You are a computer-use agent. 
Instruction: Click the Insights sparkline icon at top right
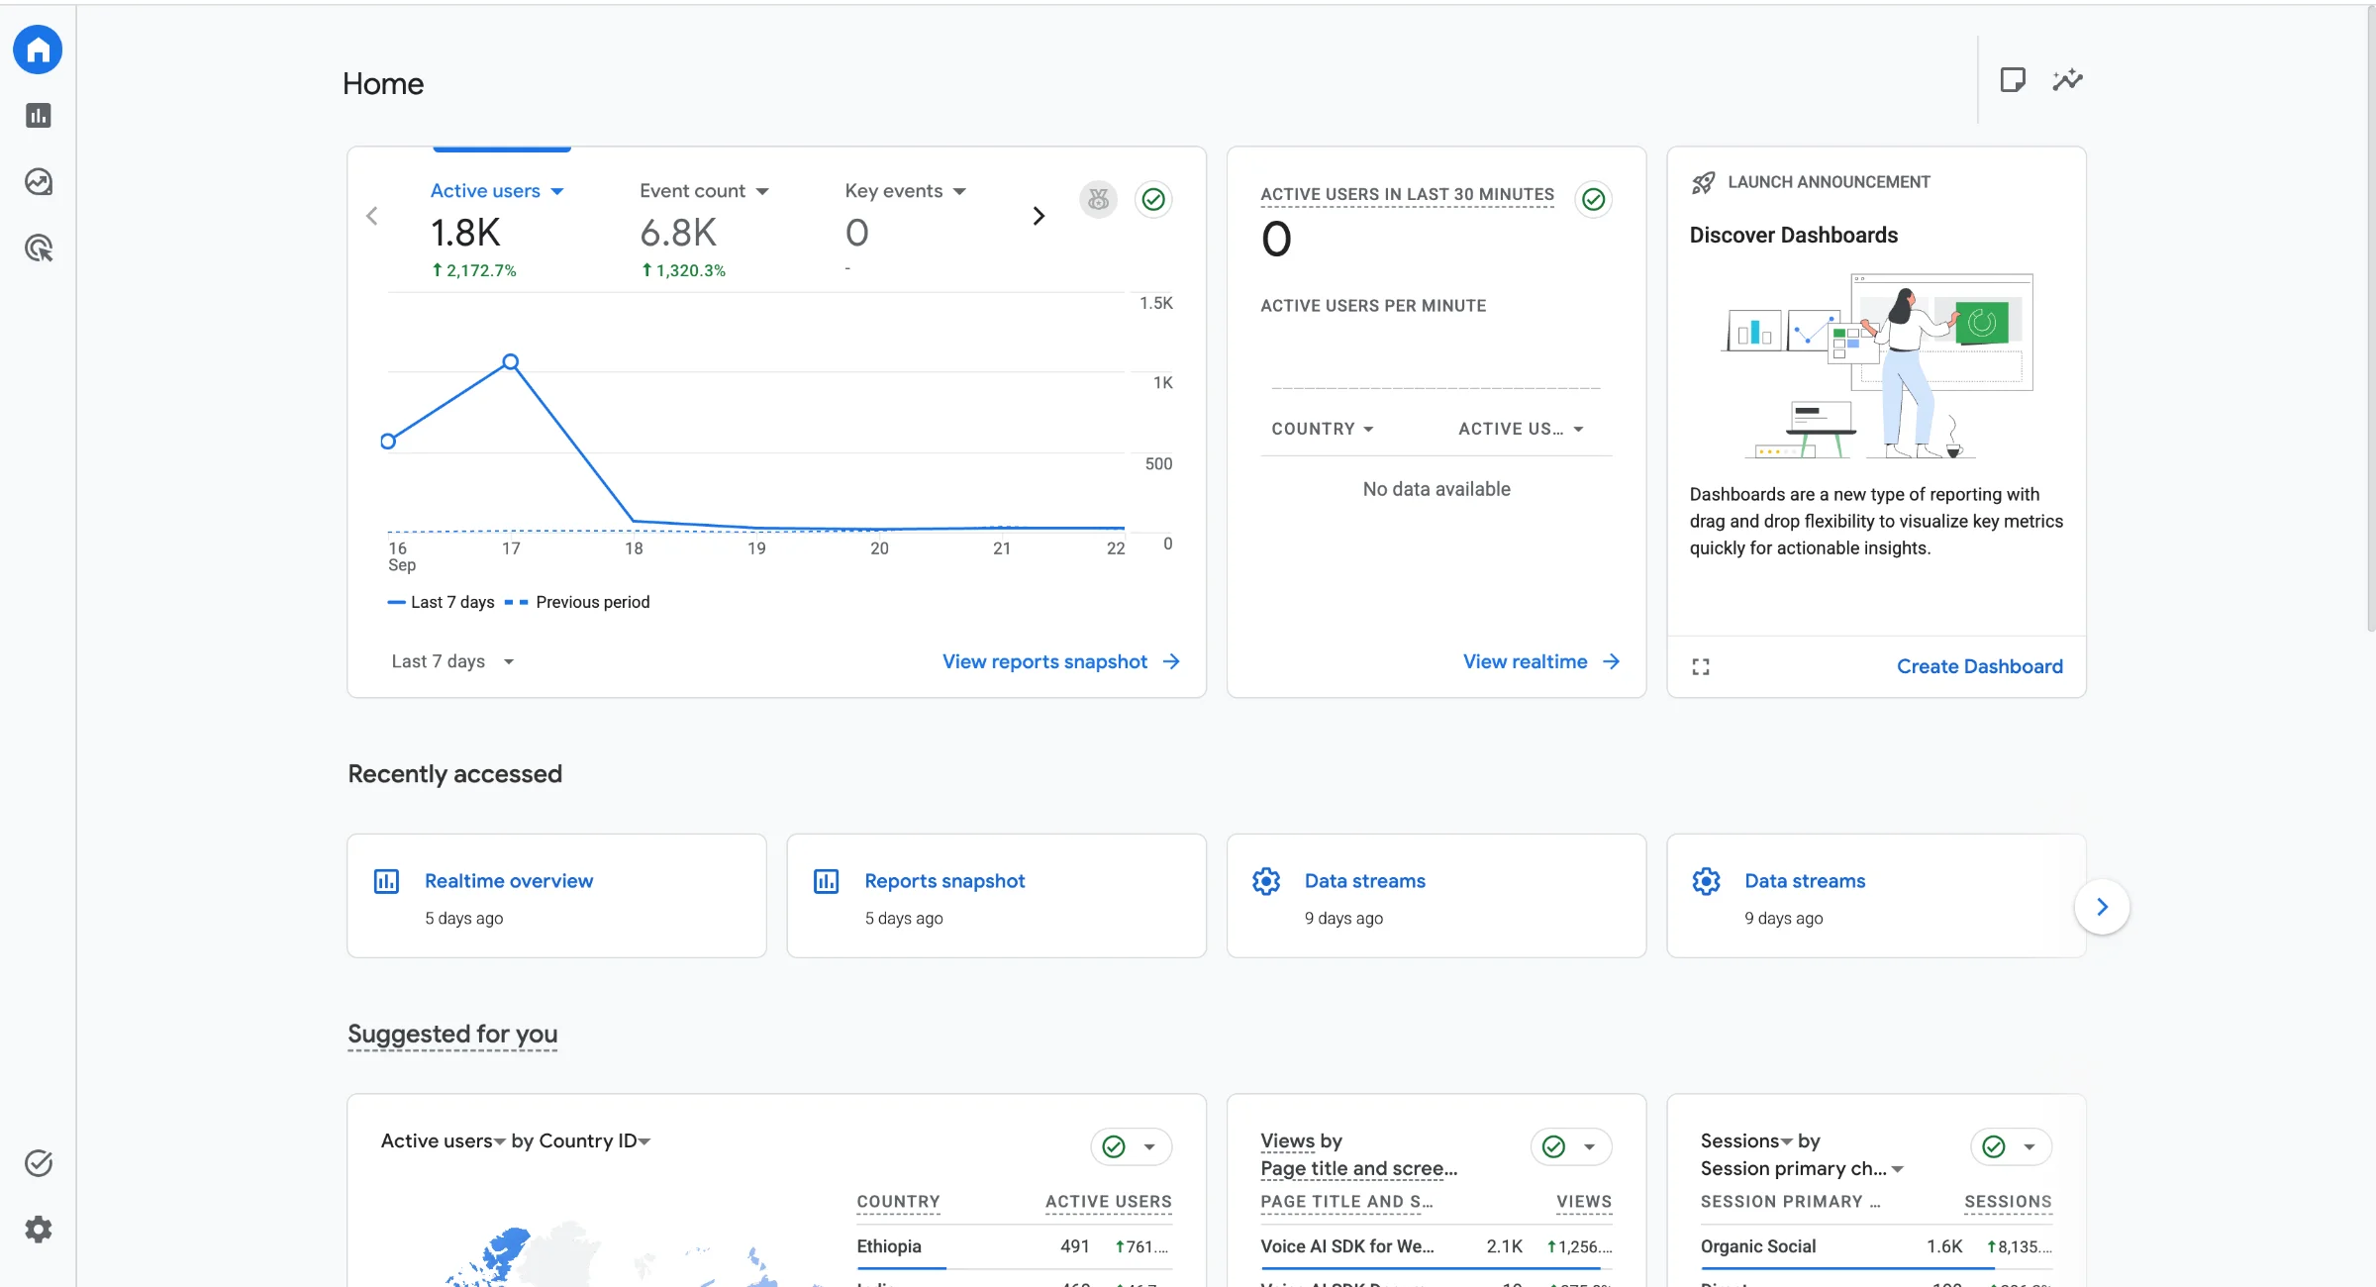(x=2067, y=80)
